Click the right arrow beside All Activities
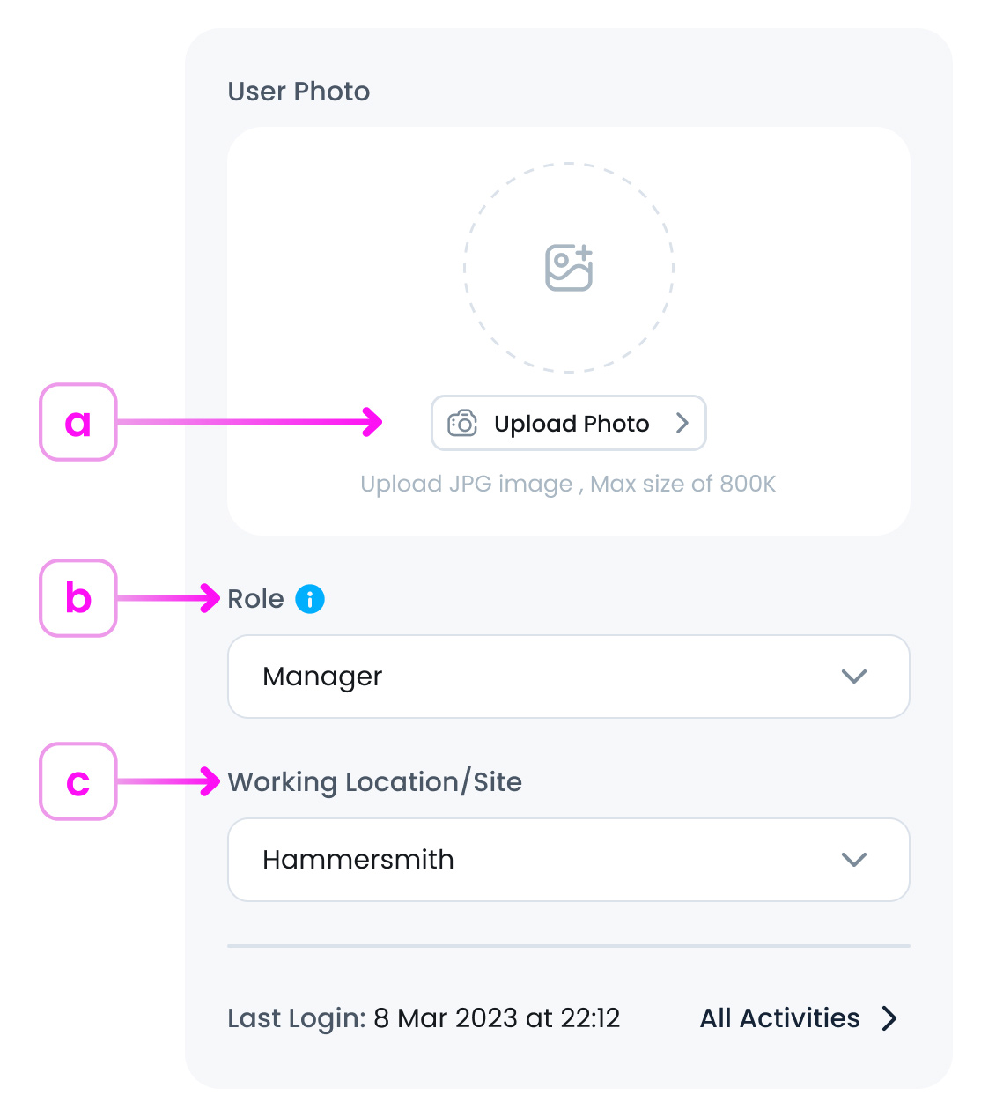Image resolution: width=981 pixels, height=1117 pixels. [889, 1018]
